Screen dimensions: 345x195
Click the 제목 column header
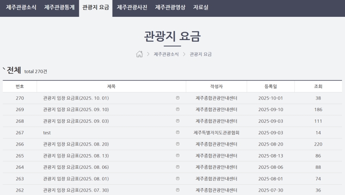click(111, 87)
